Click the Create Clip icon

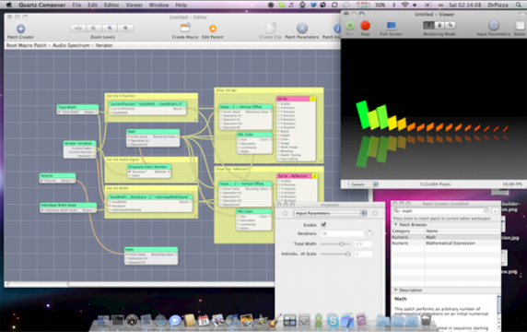pos(271,28)
